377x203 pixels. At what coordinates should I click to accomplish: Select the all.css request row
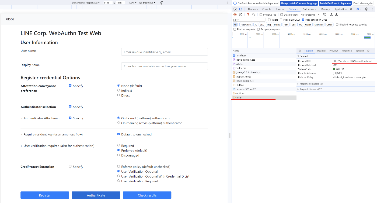[264, 64]
